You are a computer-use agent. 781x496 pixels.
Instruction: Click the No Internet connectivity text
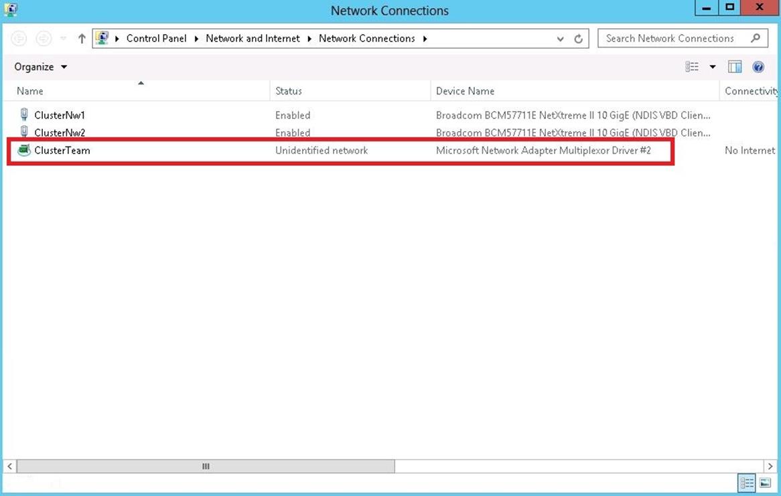[x=750, y=151]
